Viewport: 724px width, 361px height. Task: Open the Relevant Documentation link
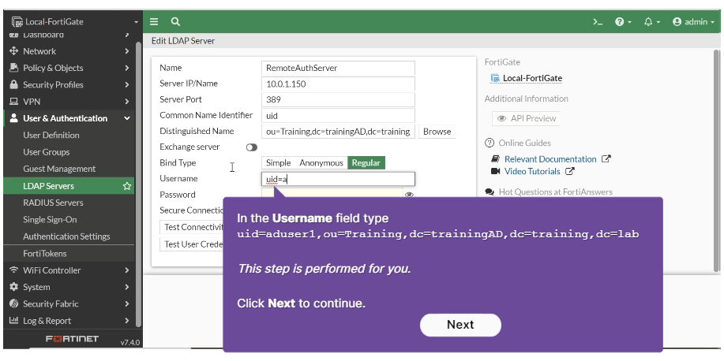(x=550, y=159)
